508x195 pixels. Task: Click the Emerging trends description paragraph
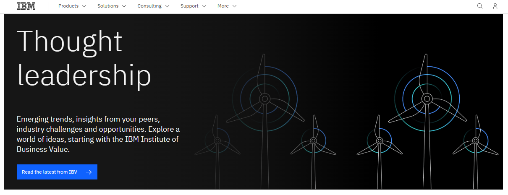[98, 134]
